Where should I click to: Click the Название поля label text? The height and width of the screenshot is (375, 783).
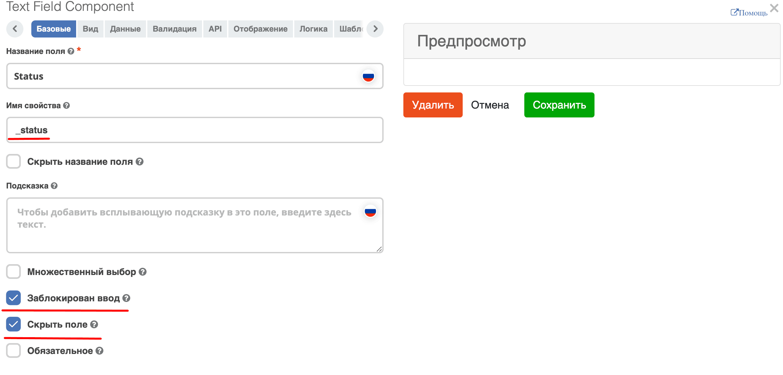[36, 51]
